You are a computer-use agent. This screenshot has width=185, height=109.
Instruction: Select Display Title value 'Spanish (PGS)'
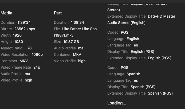(143, 87)
